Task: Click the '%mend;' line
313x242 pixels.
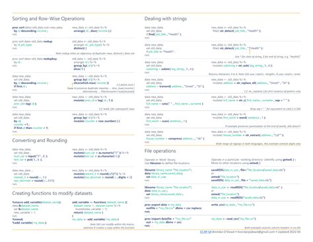Action: (x=18, y=220)
